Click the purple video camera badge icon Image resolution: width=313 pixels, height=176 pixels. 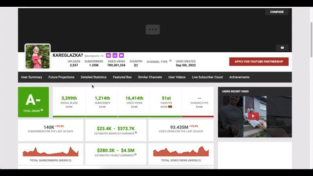tap(121, 55)
